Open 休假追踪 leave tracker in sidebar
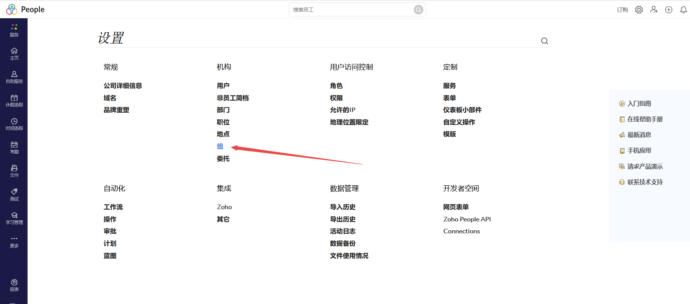 click(14, 100)
